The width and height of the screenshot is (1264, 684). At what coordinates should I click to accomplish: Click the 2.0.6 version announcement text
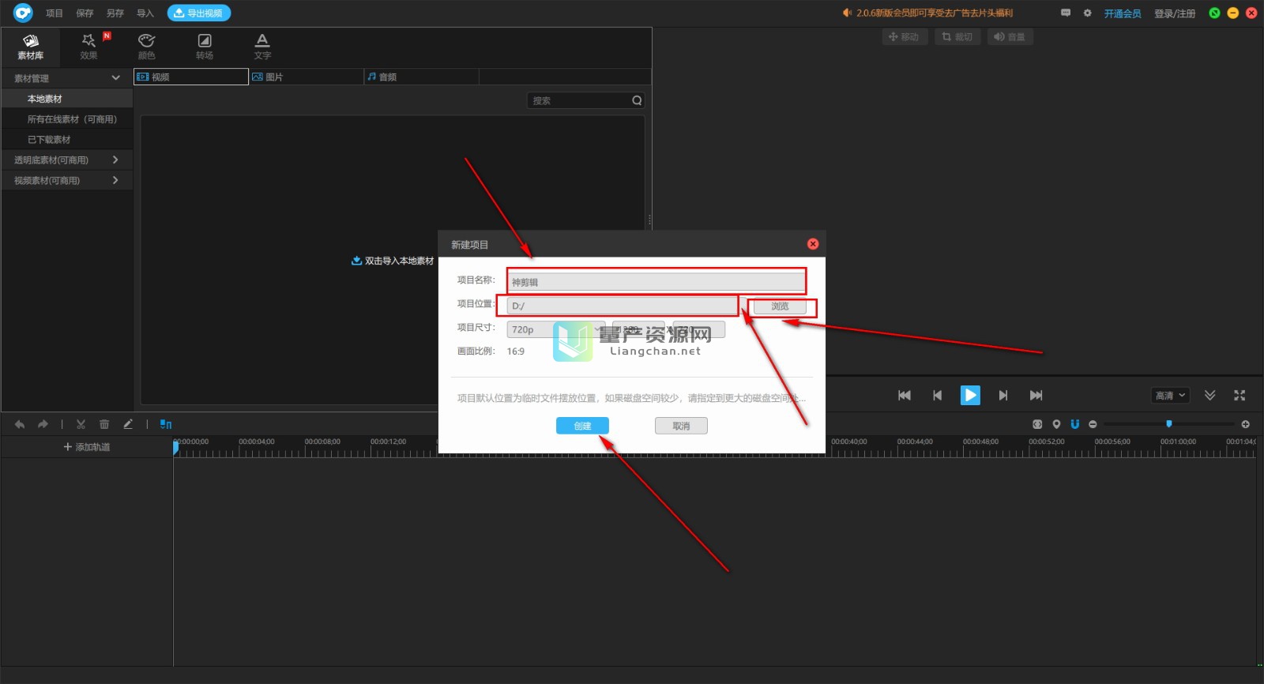(935, 13)
